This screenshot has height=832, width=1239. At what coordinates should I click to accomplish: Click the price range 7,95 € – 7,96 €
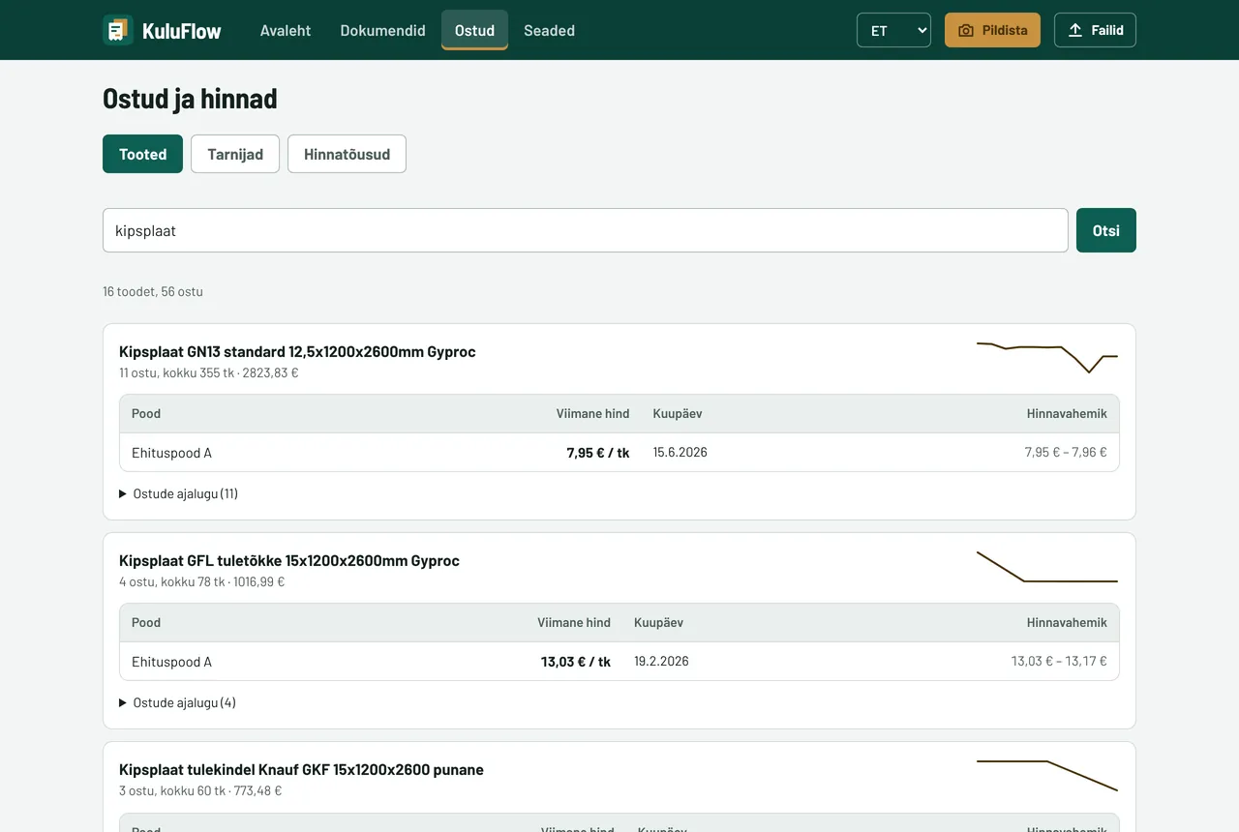pos(1066,452)
